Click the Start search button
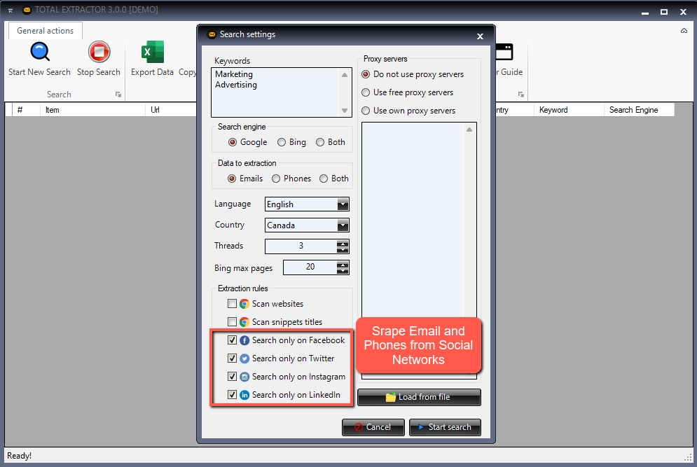Image resolution: width=697 pixels, height=467 pixels. click(x=445, y=428)
